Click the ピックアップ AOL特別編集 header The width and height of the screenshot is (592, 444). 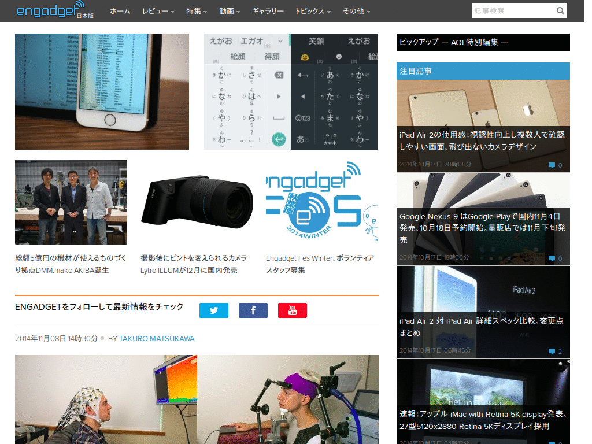click(x=454, y=42)
